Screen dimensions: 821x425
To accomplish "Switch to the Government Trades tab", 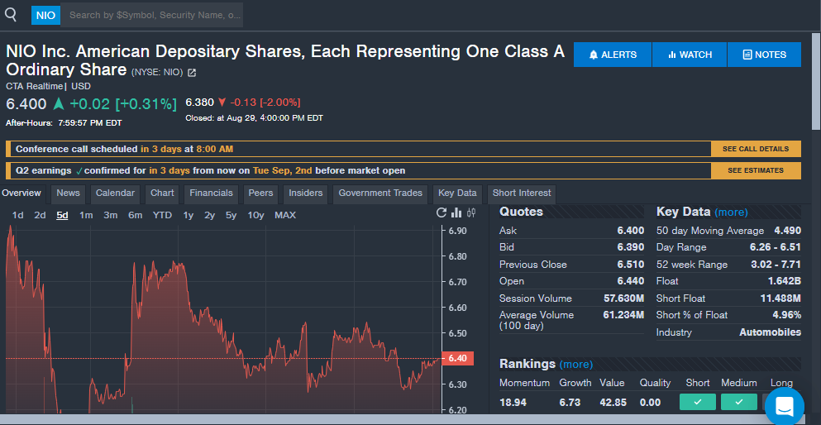I will (x=380, y=193).
